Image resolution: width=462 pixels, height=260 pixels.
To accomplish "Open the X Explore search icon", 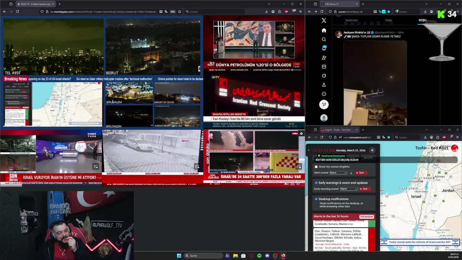I will coord(324,39).
